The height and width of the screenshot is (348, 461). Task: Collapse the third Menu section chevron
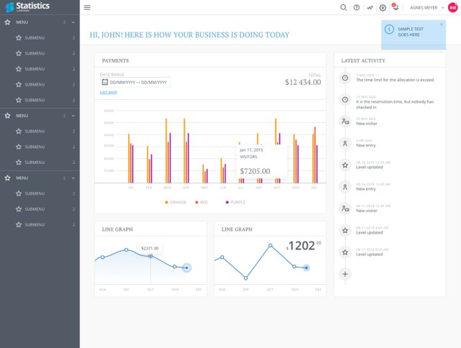73,178
